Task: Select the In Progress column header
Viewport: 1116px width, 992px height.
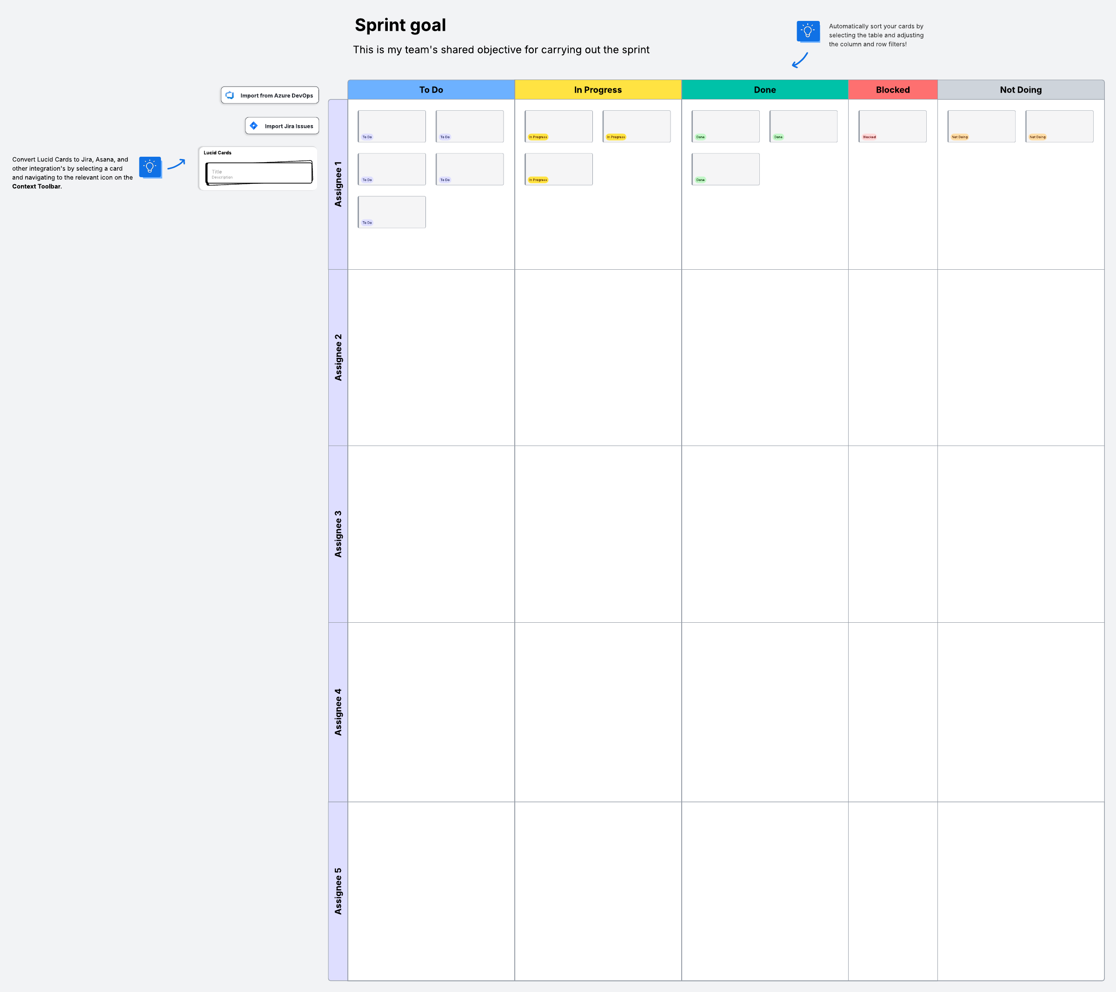Action: [598, 90]
